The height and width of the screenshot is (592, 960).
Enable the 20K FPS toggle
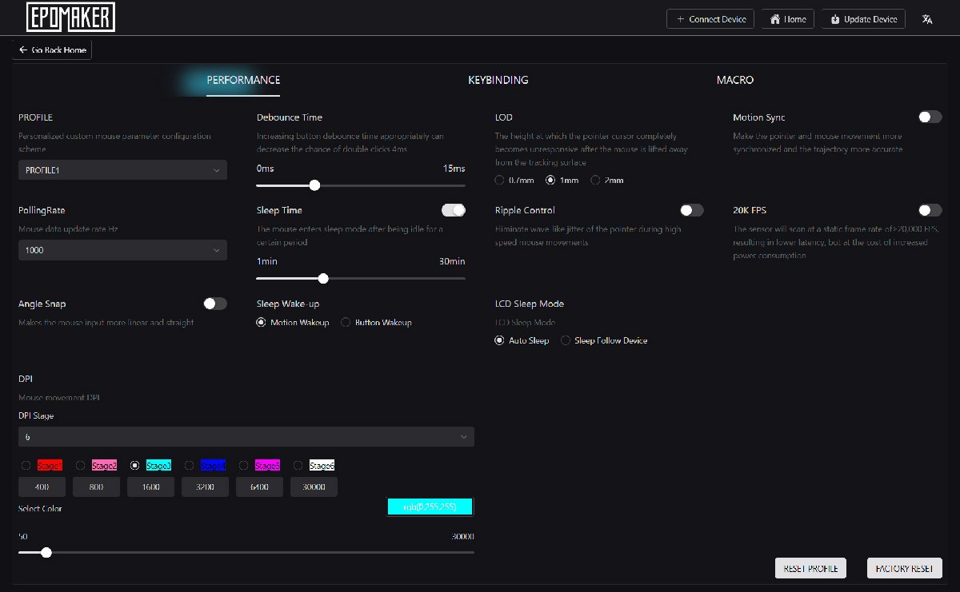pos(930,210)
